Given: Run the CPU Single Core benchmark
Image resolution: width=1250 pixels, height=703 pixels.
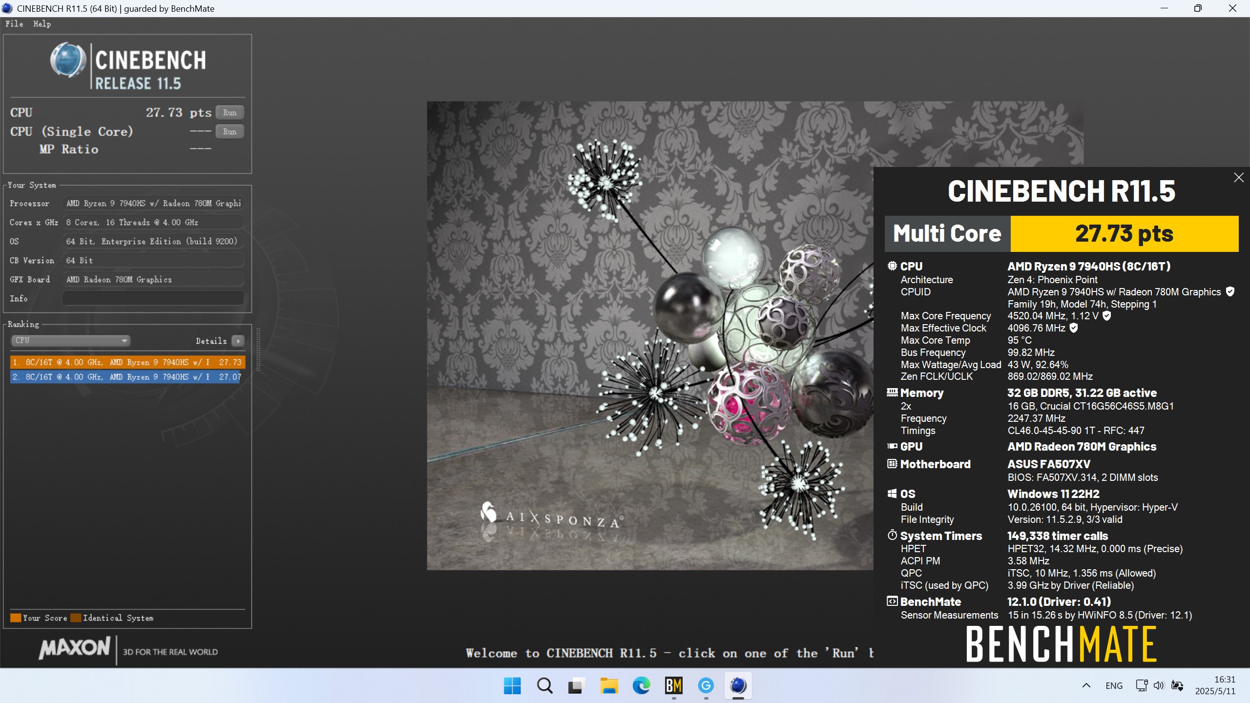Looking at the screenshot, I should [x=229, y=131].
